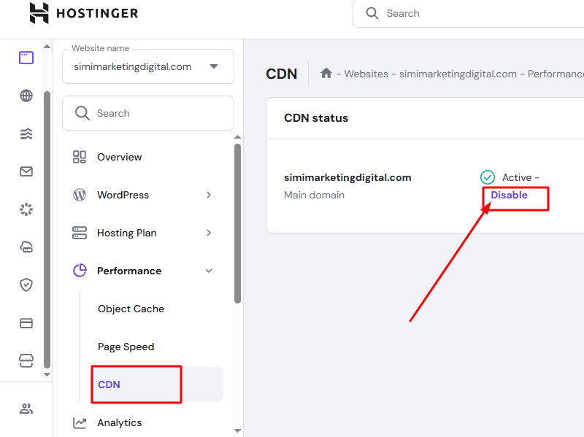Open the Emails envelope icon
This screenshot has width=584, height=437.
pos(26,171)
